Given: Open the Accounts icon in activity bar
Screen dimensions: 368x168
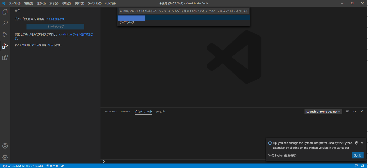Looking at the screenshot, I should click(5, 146).
